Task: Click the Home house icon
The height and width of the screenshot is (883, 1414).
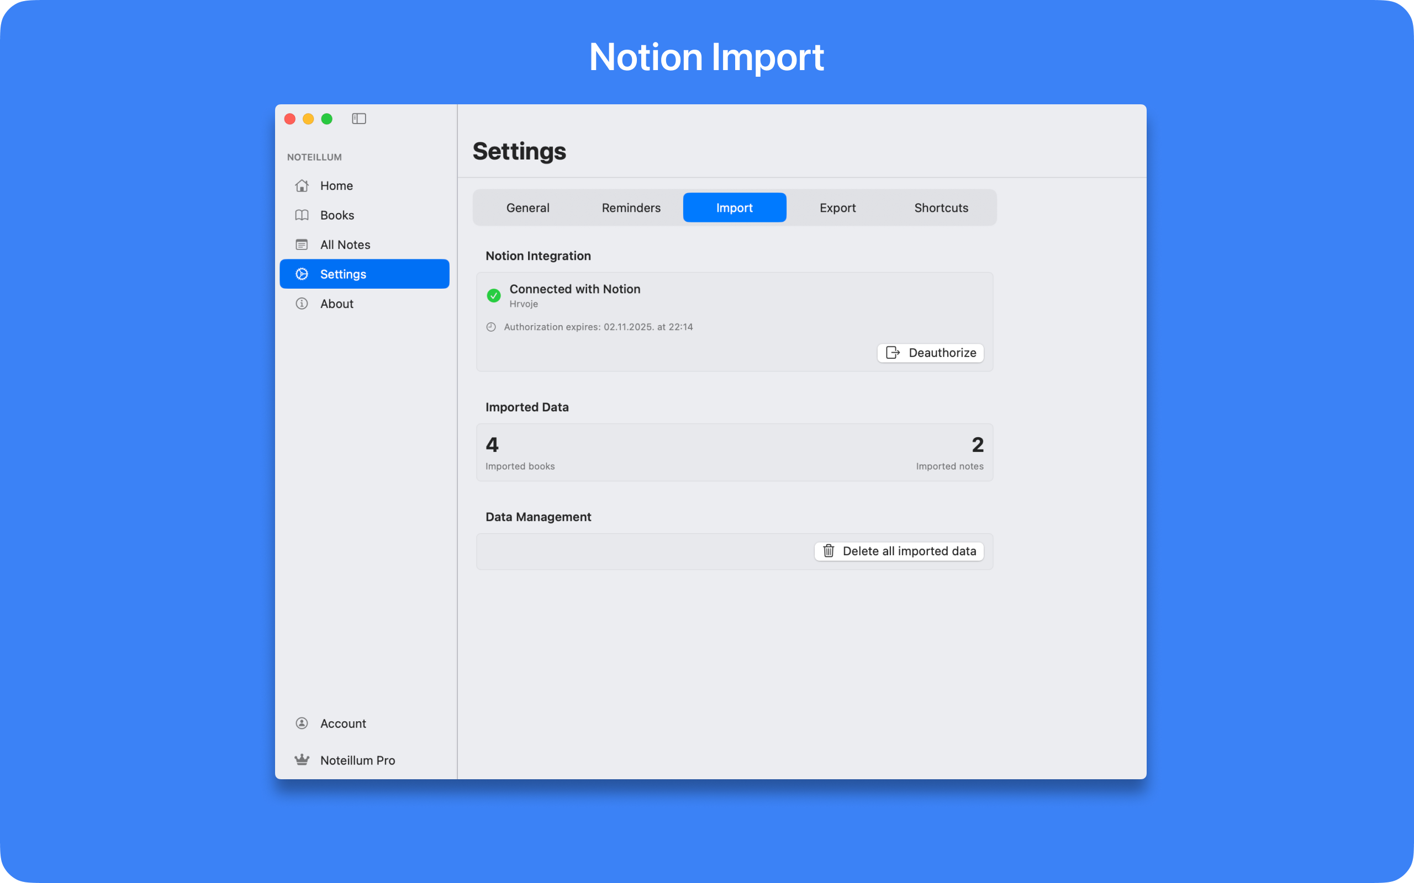Action: pos(302,186)
